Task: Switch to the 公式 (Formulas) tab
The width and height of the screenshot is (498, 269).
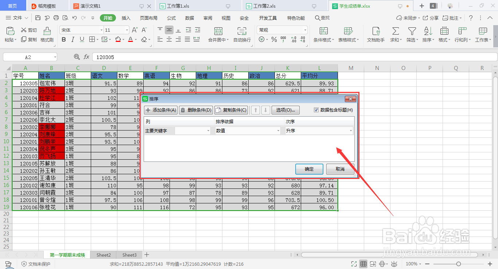Action: (171, 18)
